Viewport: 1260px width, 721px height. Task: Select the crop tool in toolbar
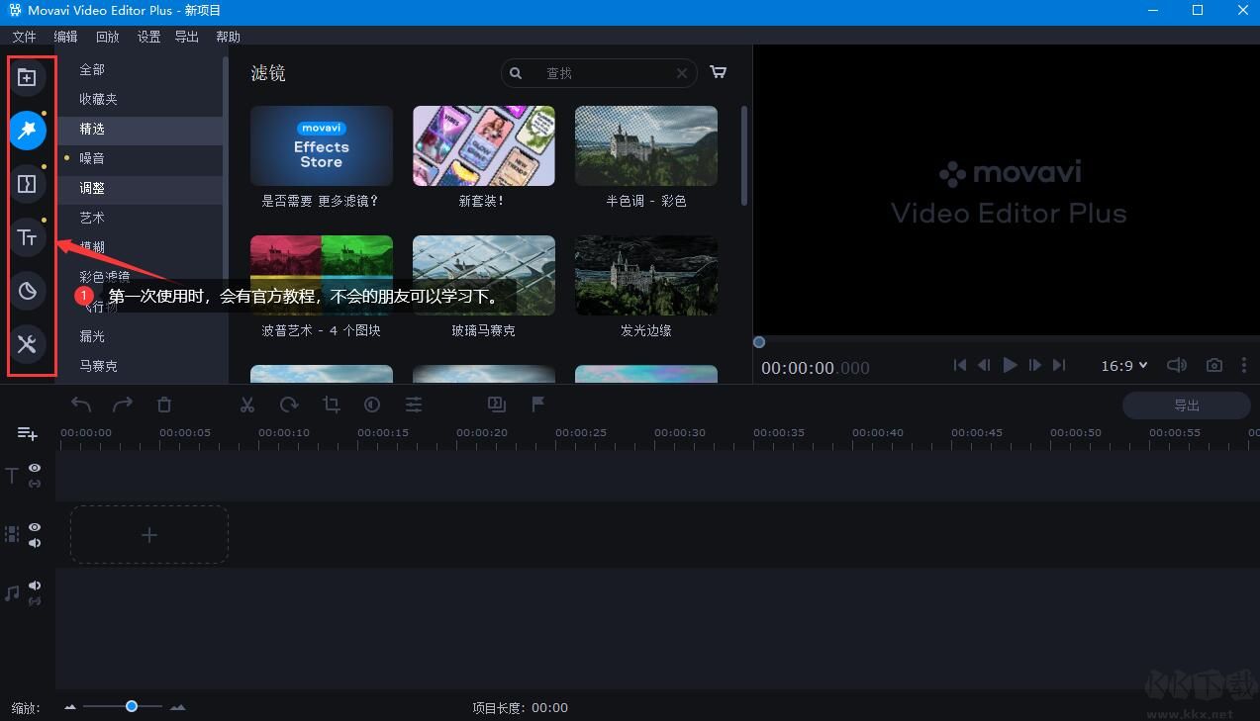click(331, 405)
